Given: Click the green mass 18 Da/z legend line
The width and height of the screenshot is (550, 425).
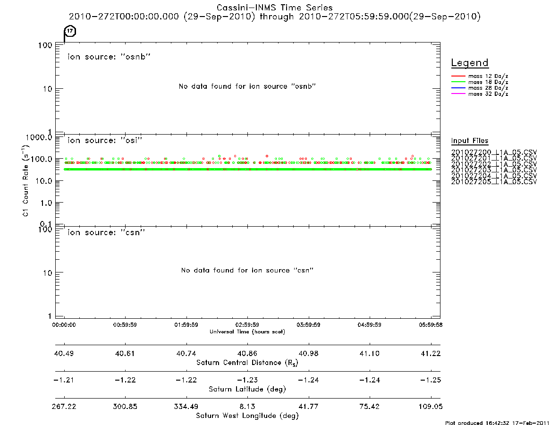Looking at the screenshot, I should click(x=458, y=82).
